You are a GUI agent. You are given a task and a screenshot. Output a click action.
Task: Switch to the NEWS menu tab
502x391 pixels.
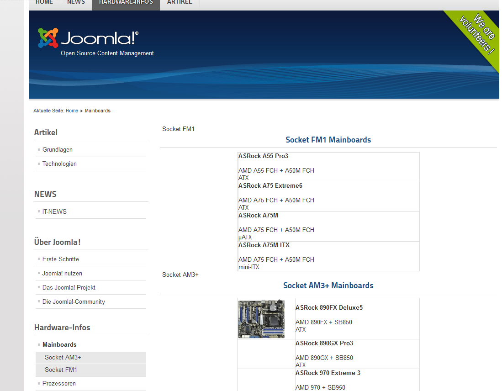(x=76, y=3)
